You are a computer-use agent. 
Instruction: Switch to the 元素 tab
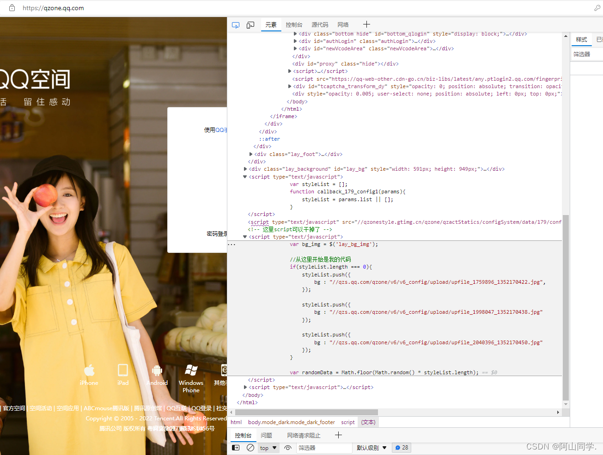tap(271, 25)
